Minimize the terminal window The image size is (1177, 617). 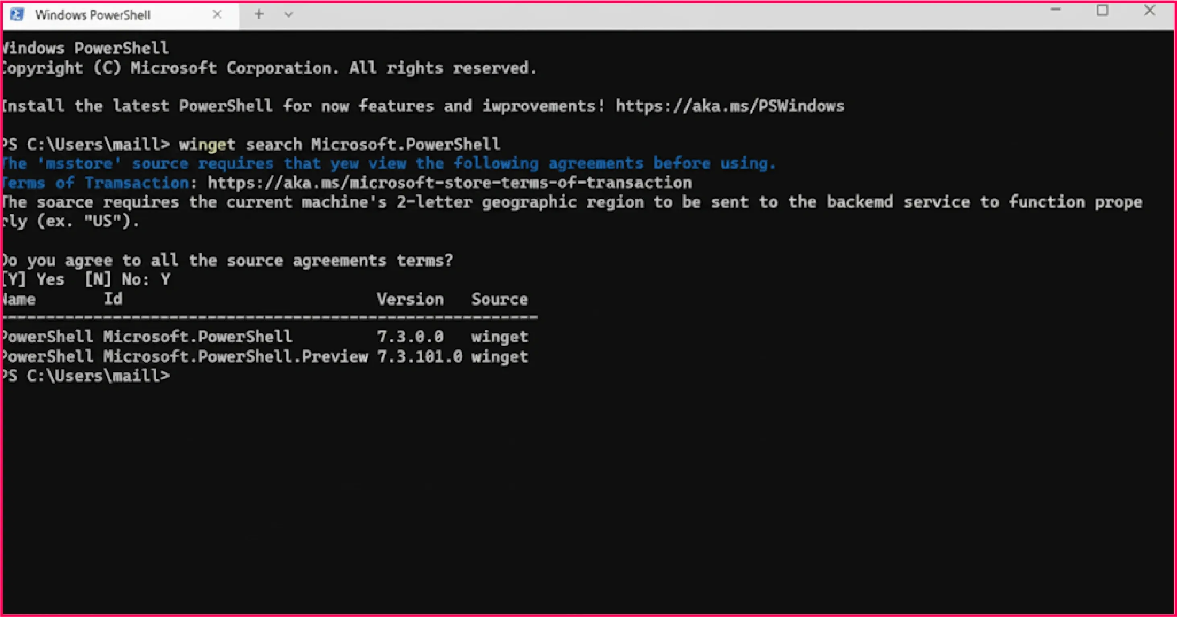1056,10
